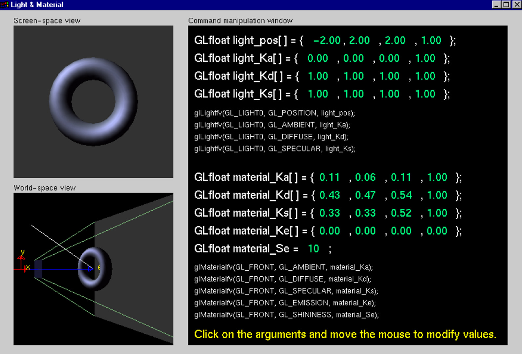Image resolution: width=522 pixels, height=354 pixels.
Task: Click the first light_Kd value 1.00
Action: (x=317, y=76)
